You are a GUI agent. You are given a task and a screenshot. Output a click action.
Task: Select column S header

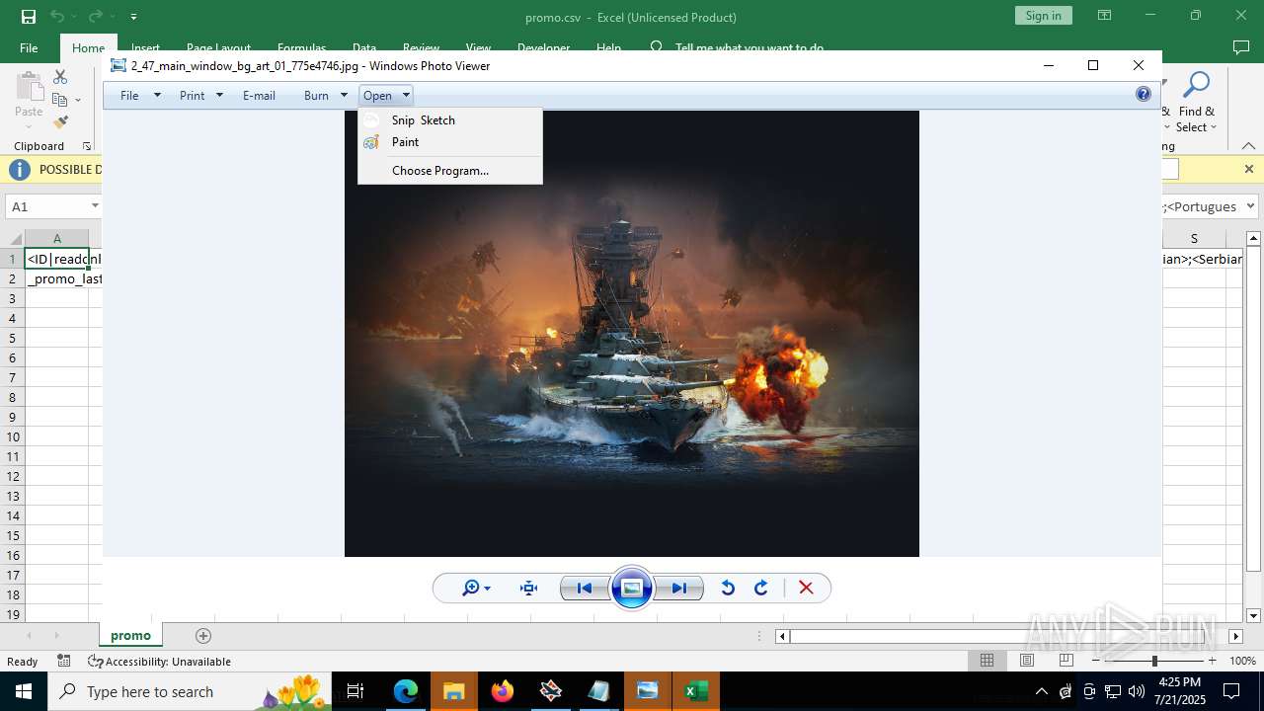coord(1194,239)
